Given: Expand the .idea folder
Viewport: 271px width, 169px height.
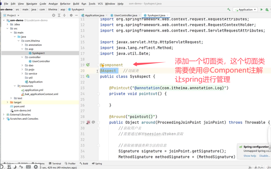Looking at the screenshot, I should point(8,24).
